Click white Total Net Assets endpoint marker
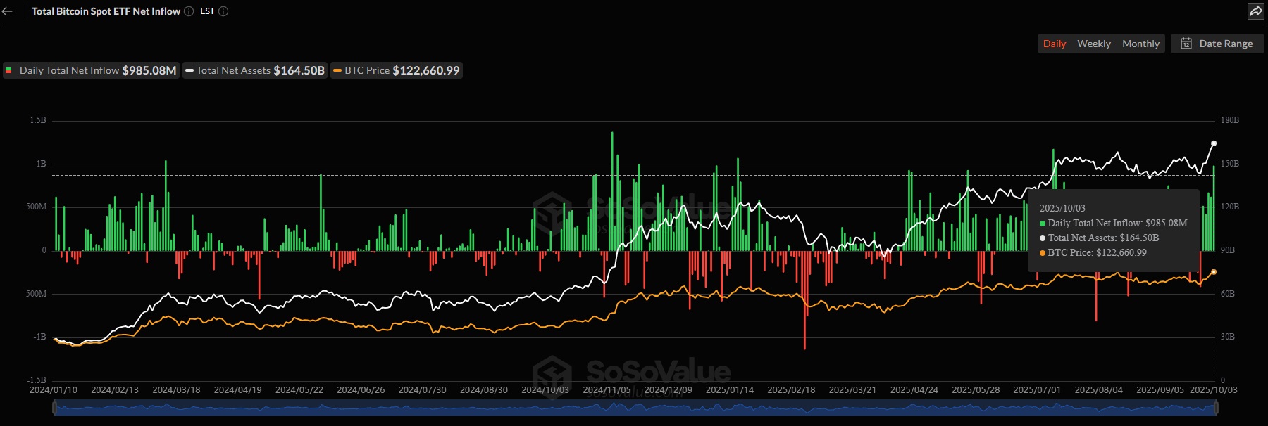This screenshot has width=1268, height=426. click(x=1214, y=143)
